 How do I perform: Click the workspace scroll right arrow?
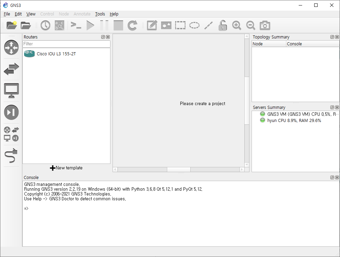(x=242, y=169)
